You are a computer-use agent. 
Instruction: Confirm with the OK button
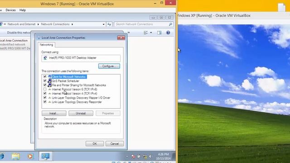pyautogui.click(x=95, y=144)
